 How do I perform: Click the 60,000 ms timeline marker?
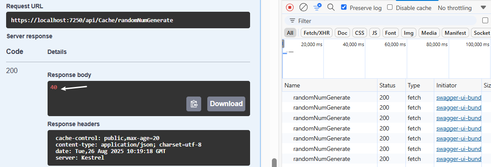(395, 45)
